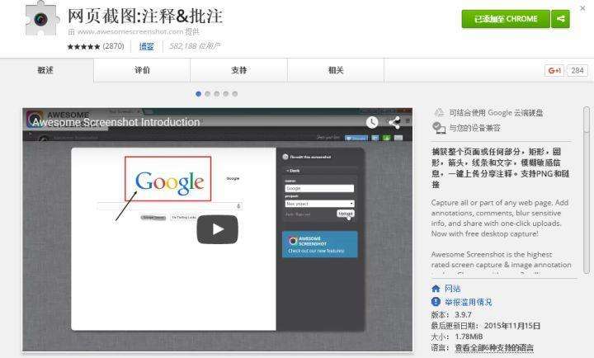Click the 284 plus-one count
Viewport: 594px width, 358px height.
point(577,70)
